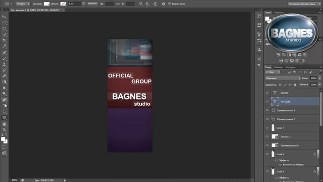Open the layer blend mode dropdown

pos(283,78)
